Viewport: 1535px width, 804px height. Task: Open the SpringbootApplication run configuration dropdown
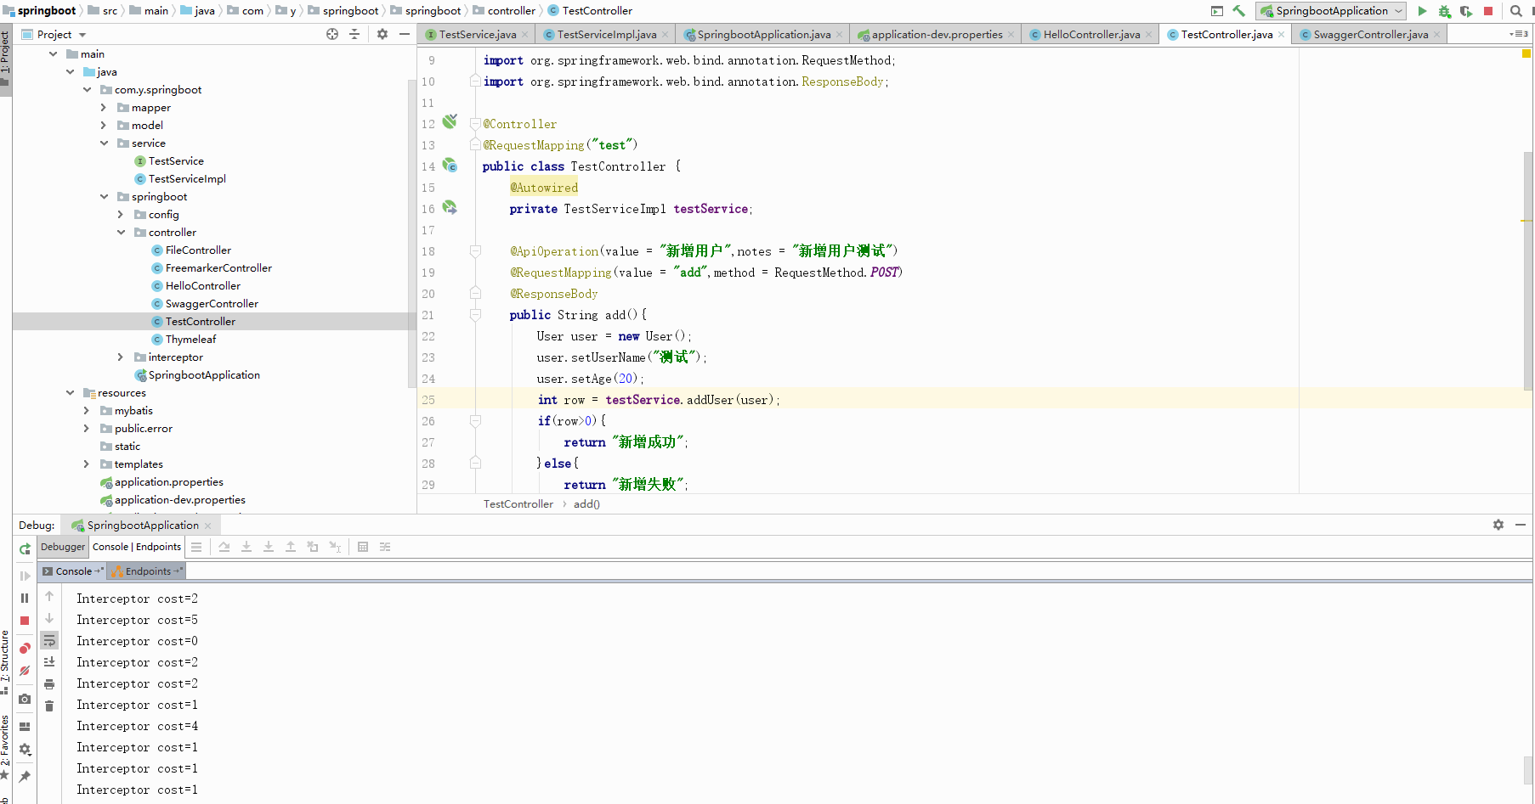(x=1396, y=10)
